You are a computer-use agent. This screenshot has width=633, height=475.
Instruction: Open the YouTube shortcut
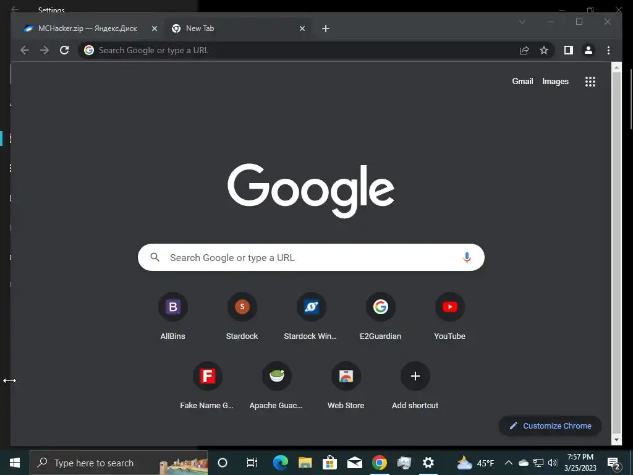[x=450, y=317]
